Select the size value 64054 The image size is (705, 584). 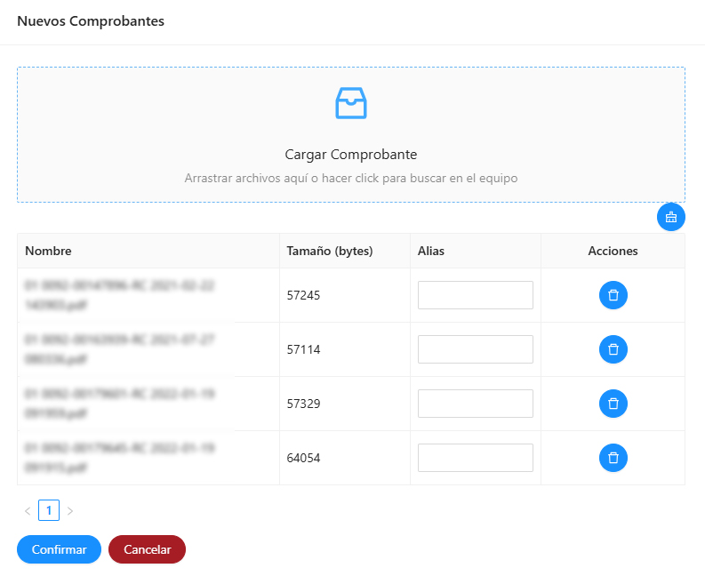[303, 458]
